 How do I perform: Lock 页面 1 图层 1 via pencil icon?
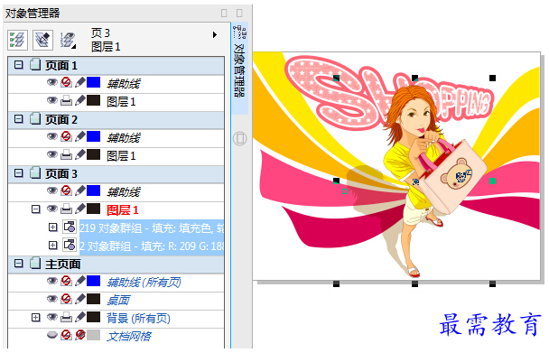(x=79, y=100)
